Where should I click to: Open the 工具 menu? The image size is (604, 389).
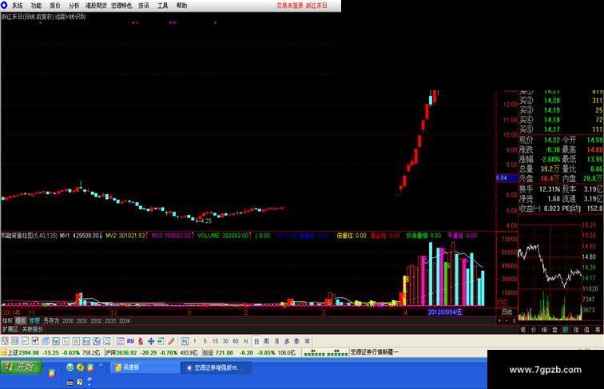click(162, 6)
